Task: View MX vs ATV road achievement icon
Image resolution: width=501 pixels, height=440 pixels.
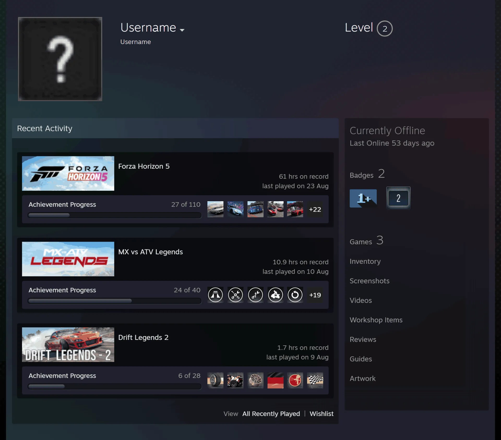Action: coord(215,295)
